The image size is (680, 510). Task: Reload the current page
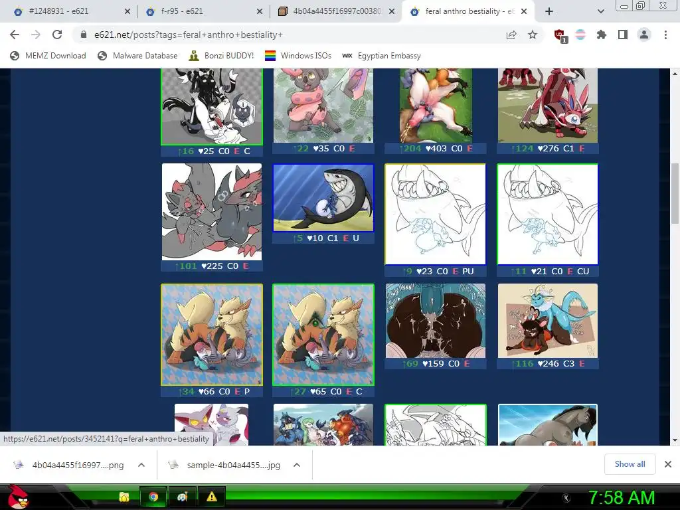(57, 35)
